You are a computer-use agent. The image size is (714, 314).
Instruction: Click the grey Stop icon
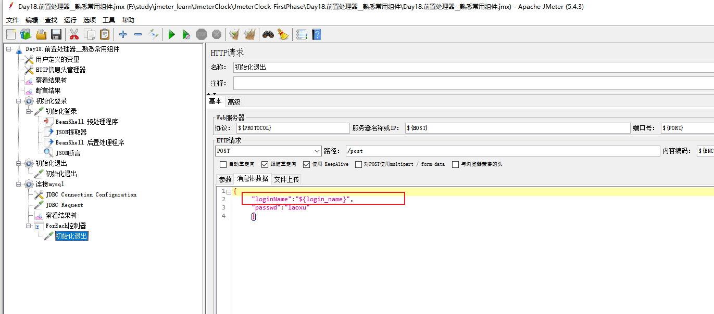click(x=202, y=34)
